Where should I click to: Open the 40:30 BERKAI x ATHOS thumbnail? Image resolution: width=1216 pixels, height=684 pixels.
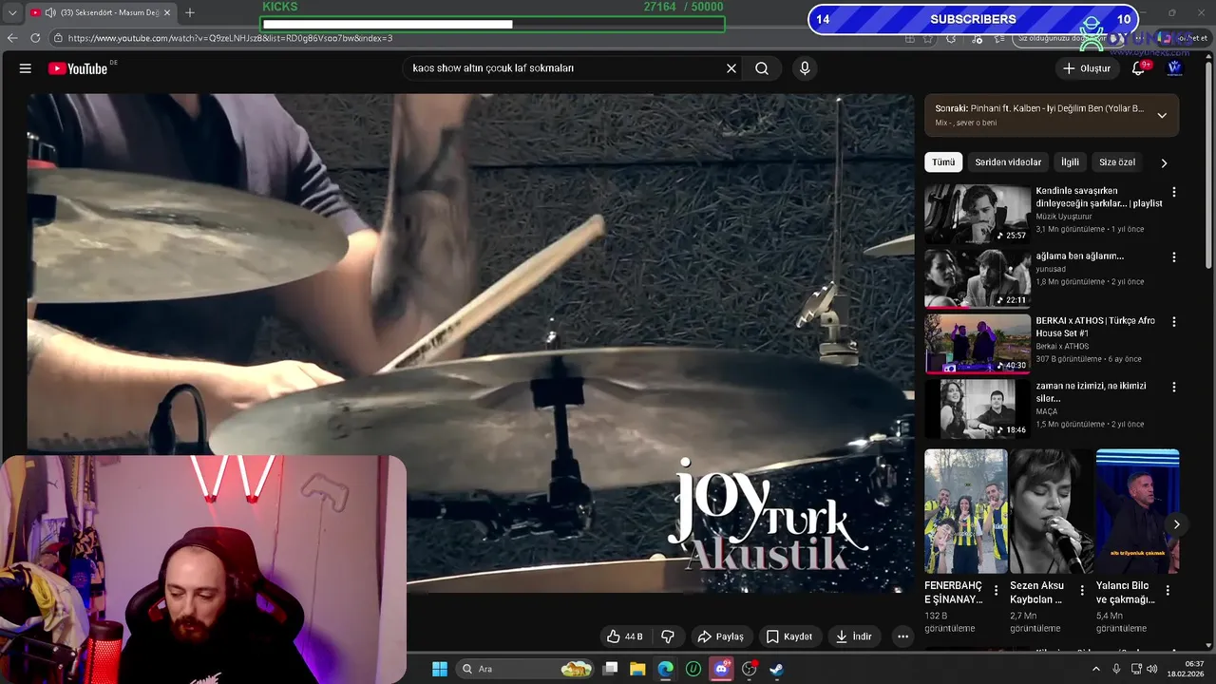click(x=978, y=343)
